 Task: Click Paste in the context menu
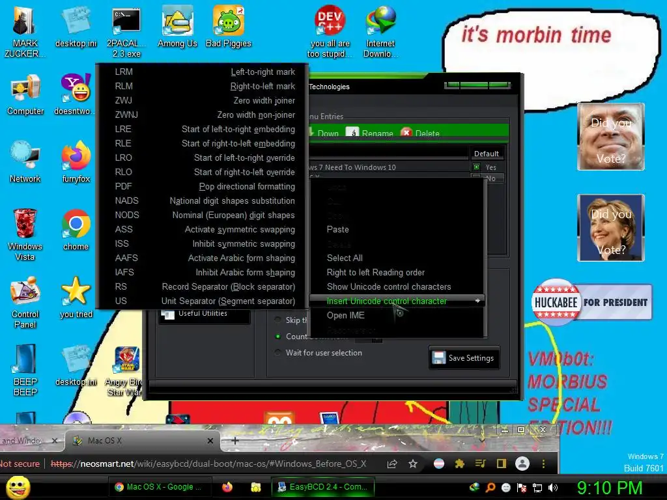tap(398, 229)
